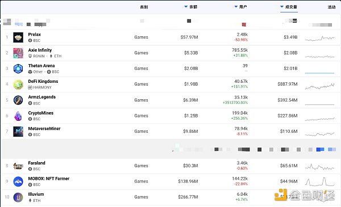Open the Axie Infinity game logo
The width and height of the screenshot is (341, 207).
click(x=18, y=53)
